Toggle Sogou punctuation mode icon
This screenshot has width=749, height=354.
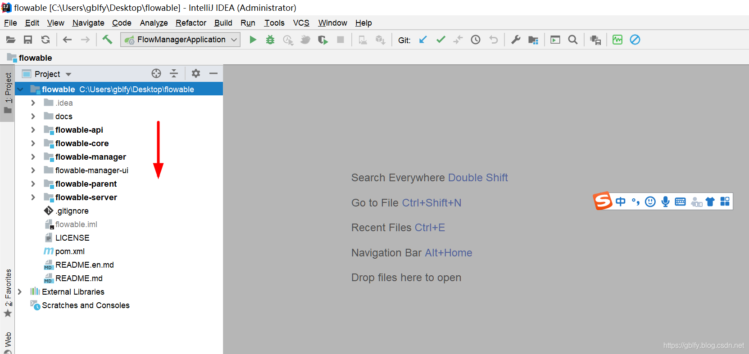tap(636, 202)
